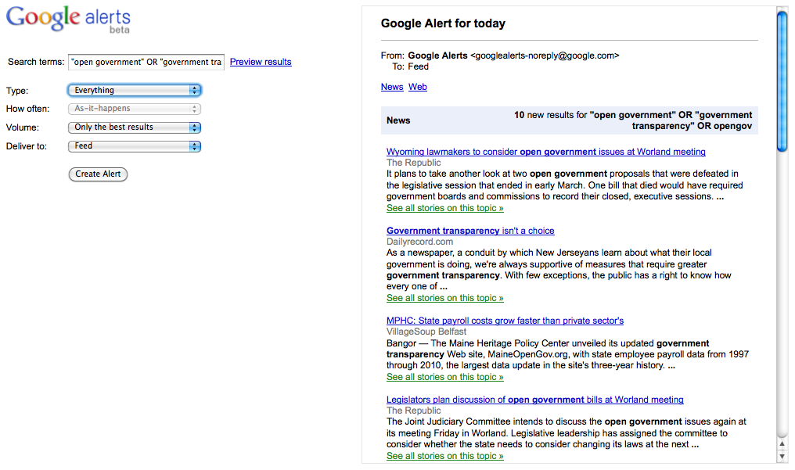Click the Google Alerts logo
The image size is (795, 470).
(68, 20)
